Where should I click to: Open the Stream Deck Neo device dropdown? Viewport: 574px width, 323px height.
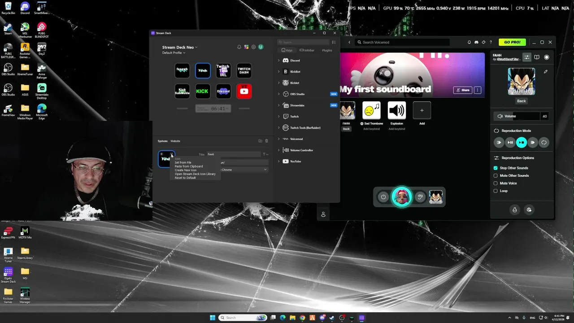(x=180, y=47)
